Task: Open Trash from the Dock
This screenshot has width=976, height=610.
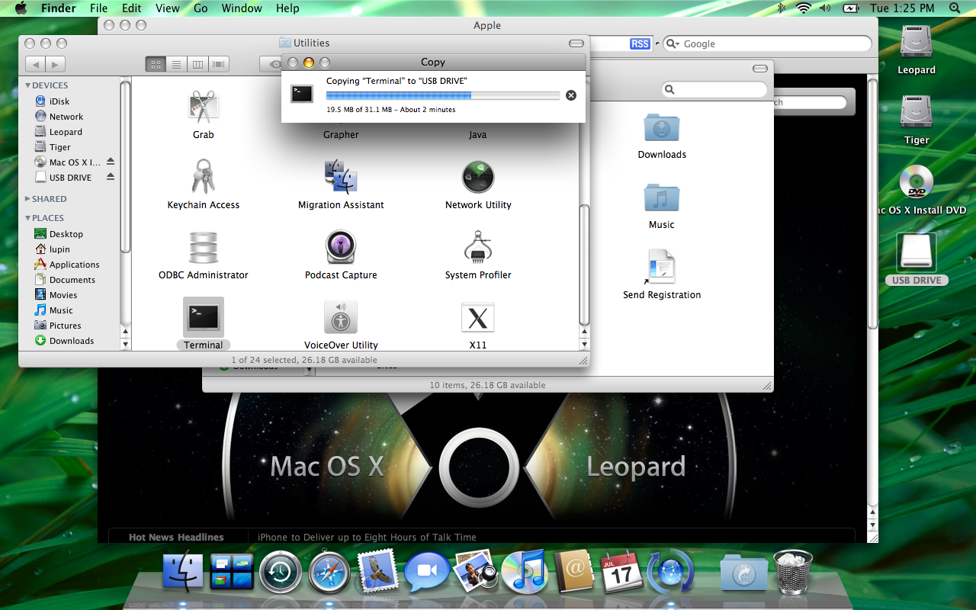Action: (x=793, y=573)
